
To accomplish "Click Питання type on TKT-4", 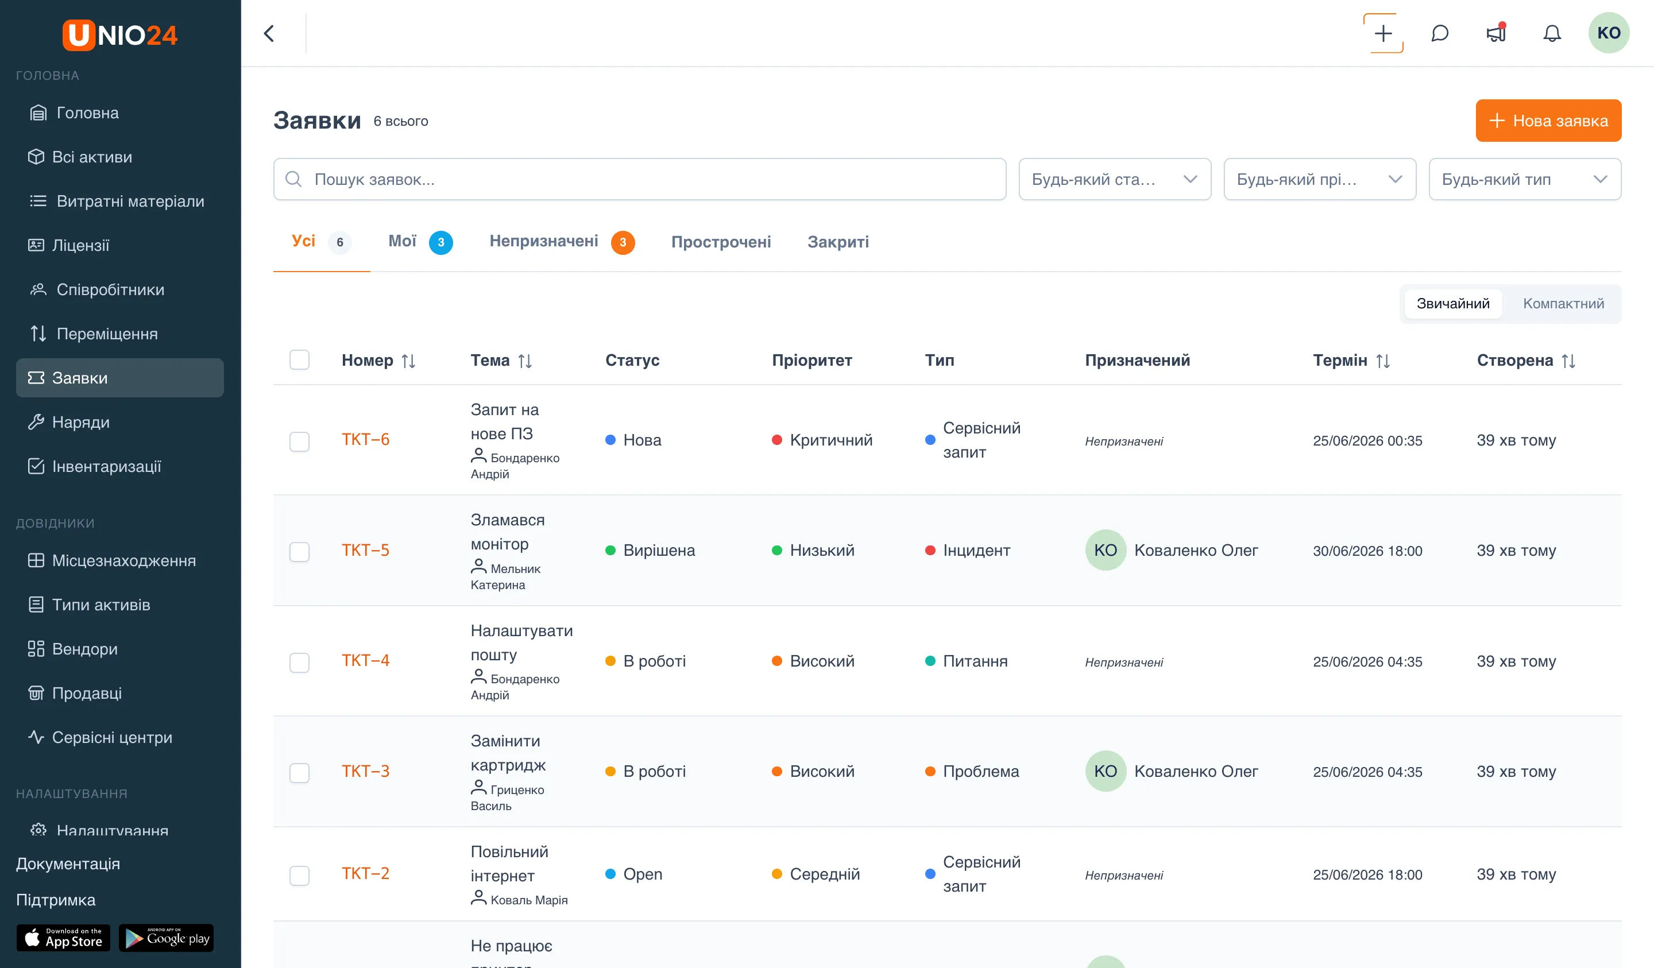I will pyautogui.click(x=966, y=661).
